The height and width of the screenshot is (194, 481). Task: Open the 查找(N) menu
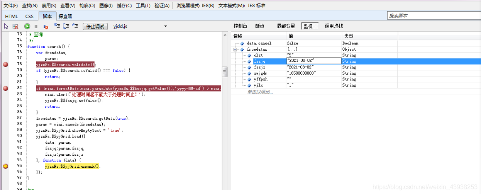point(30,6)
